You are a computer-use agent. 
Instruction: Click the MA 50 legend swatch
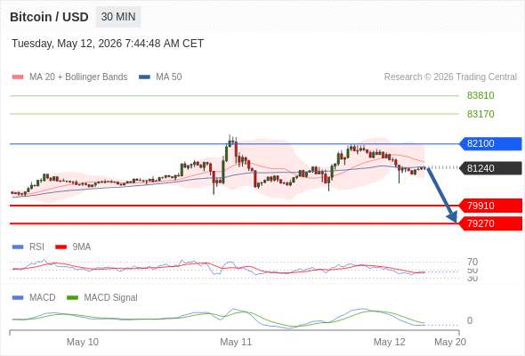(145, 77)
